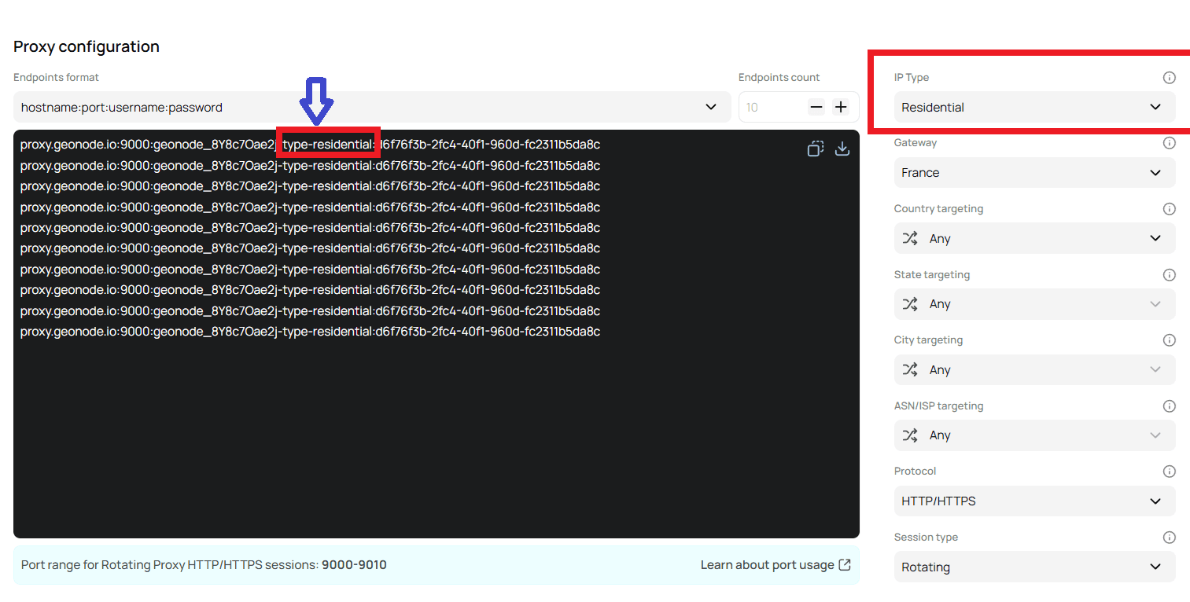1190x602 pixels.
Task: Click the minus button to decrease endpoints count
Action: [x=816, y=107]
